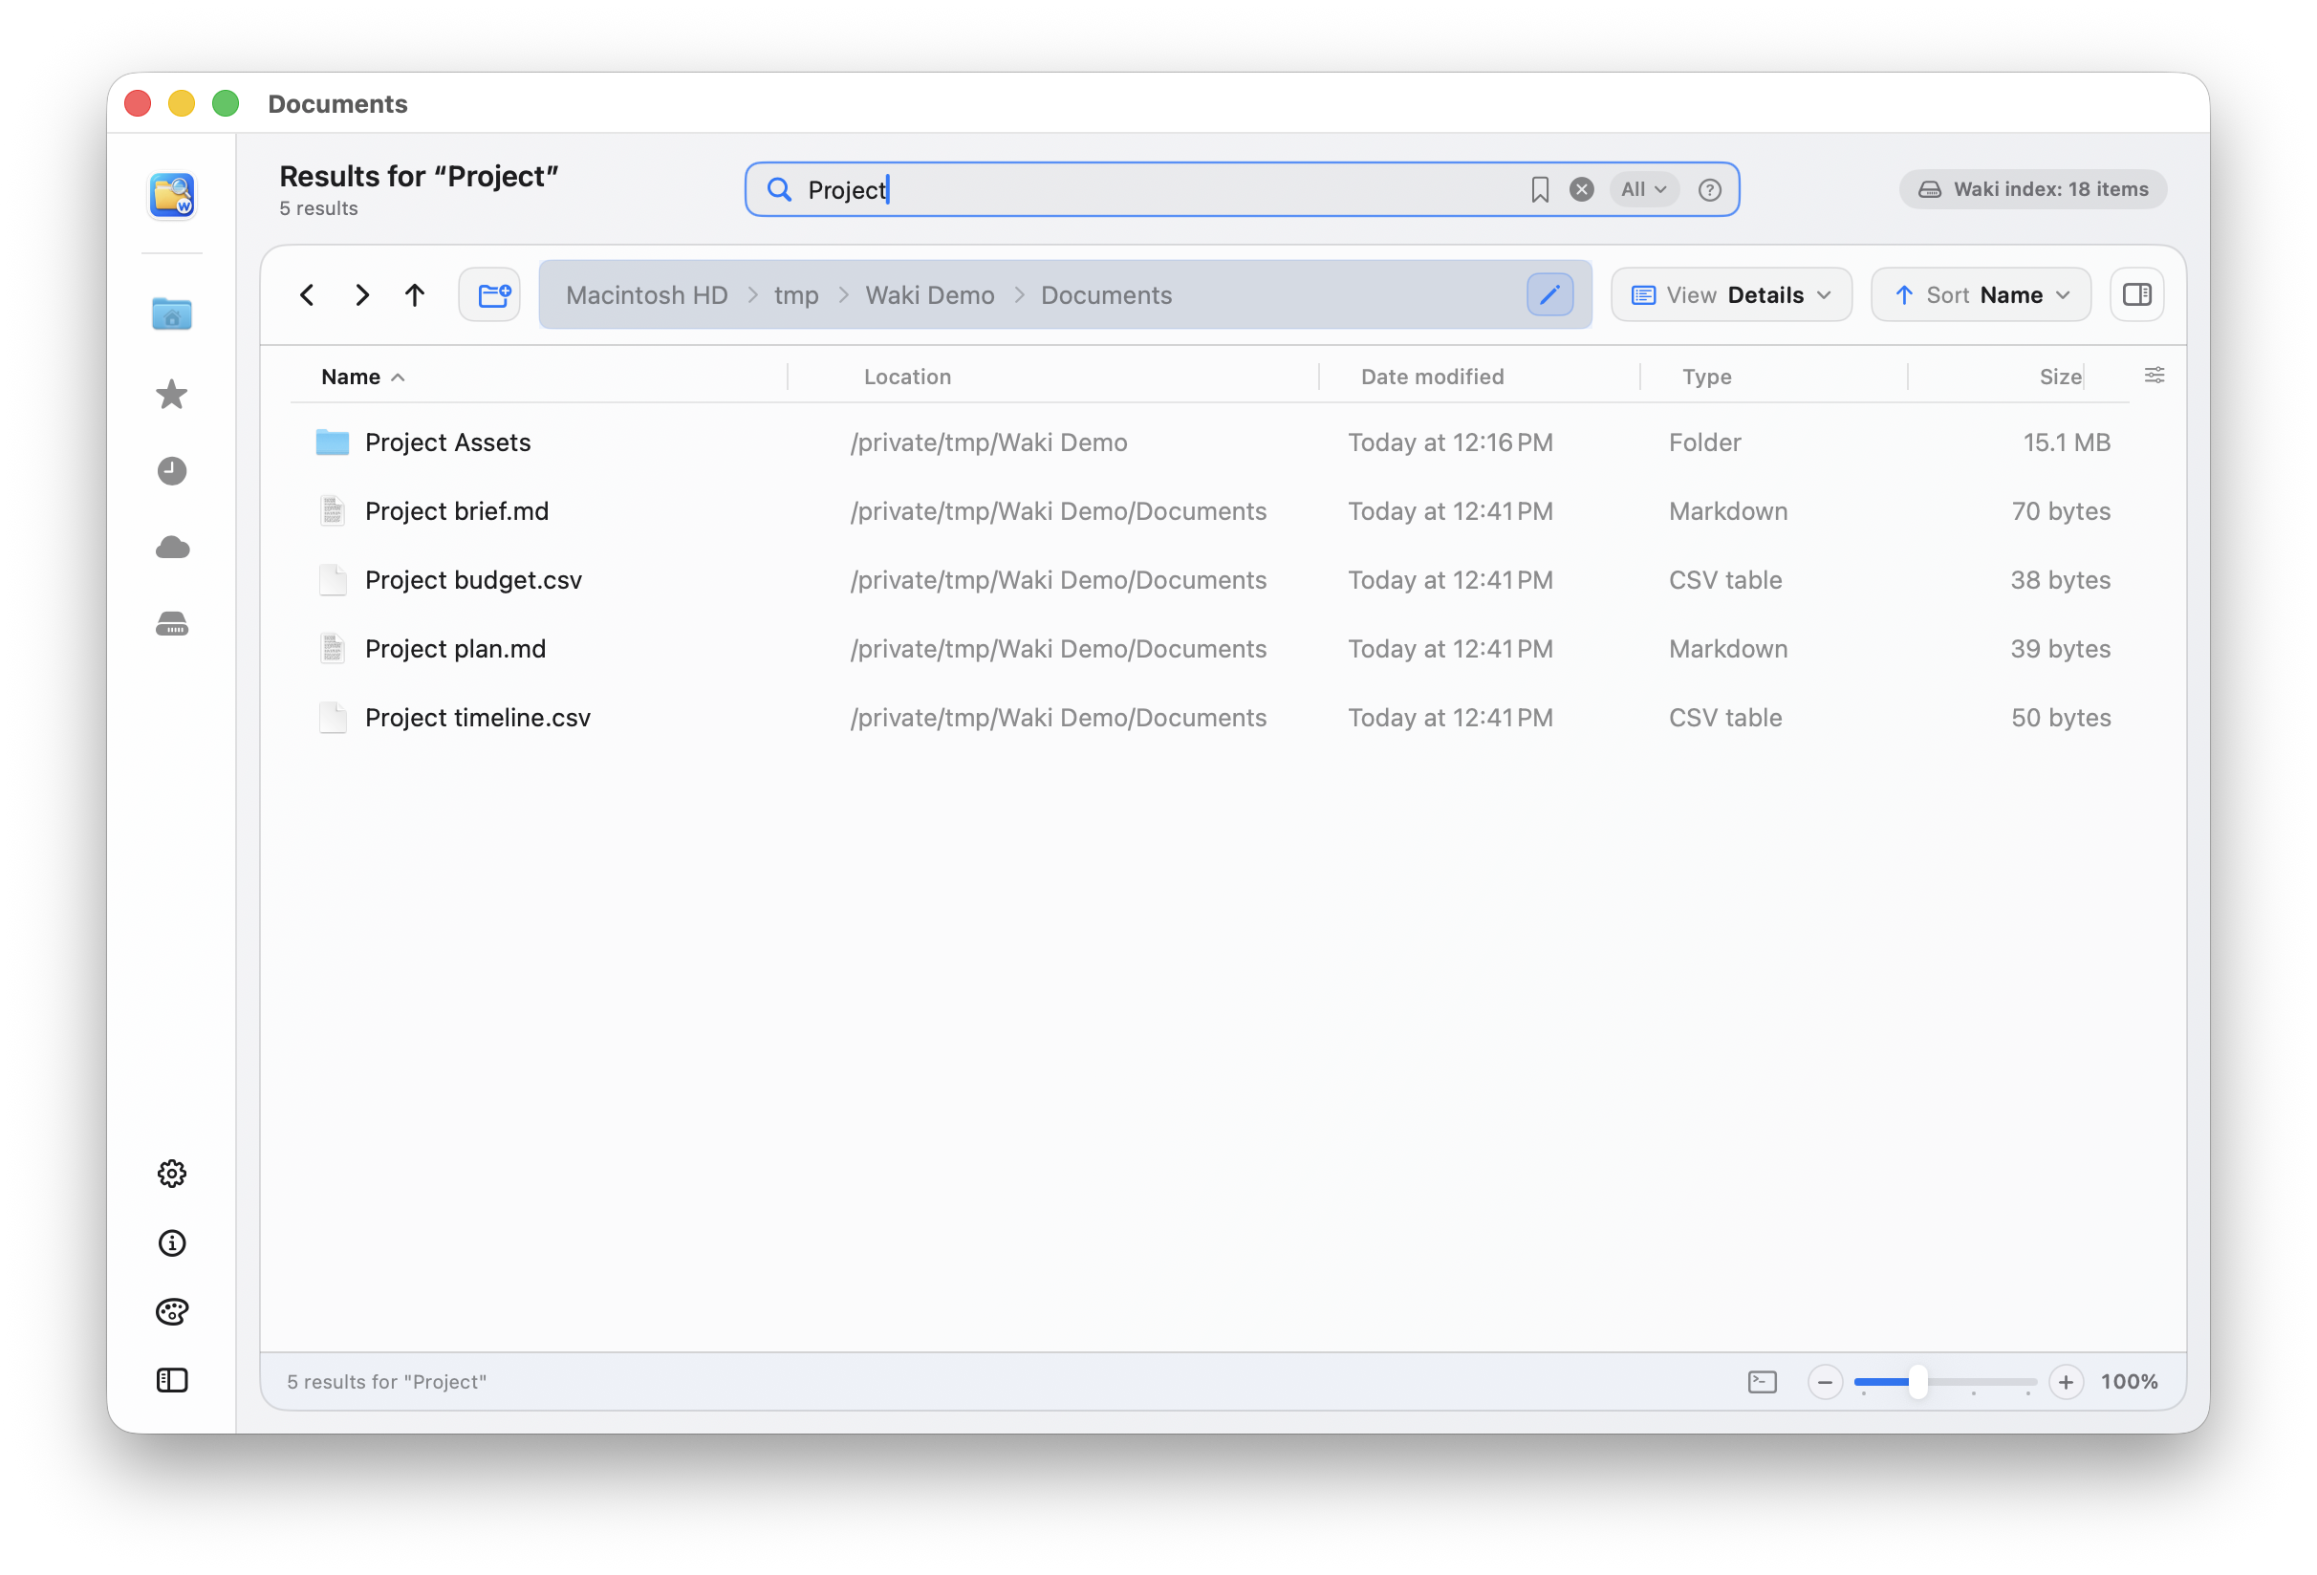Save search with the bookmark icon
This screenshot has width=2317, height=1575.
coord(1539,189)
